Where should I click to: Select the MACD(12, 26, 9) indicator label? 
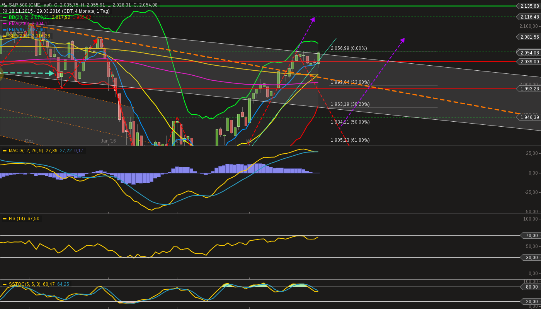26,151
